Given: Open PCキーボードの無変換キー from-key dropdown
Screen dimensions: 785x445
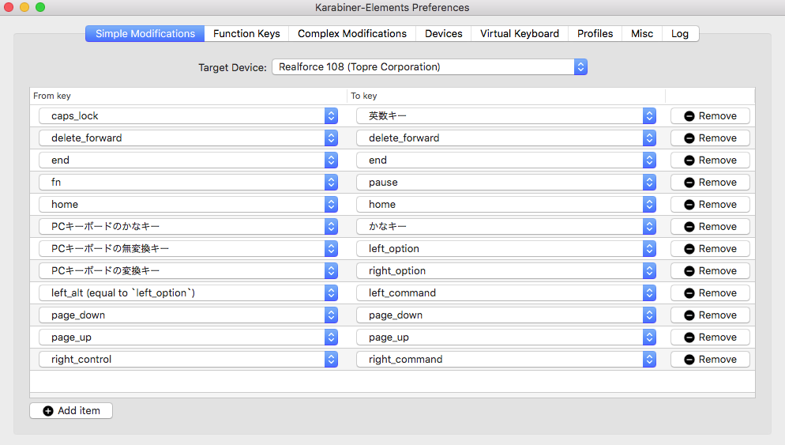Looking at the screenshot, I should (188, 248).
